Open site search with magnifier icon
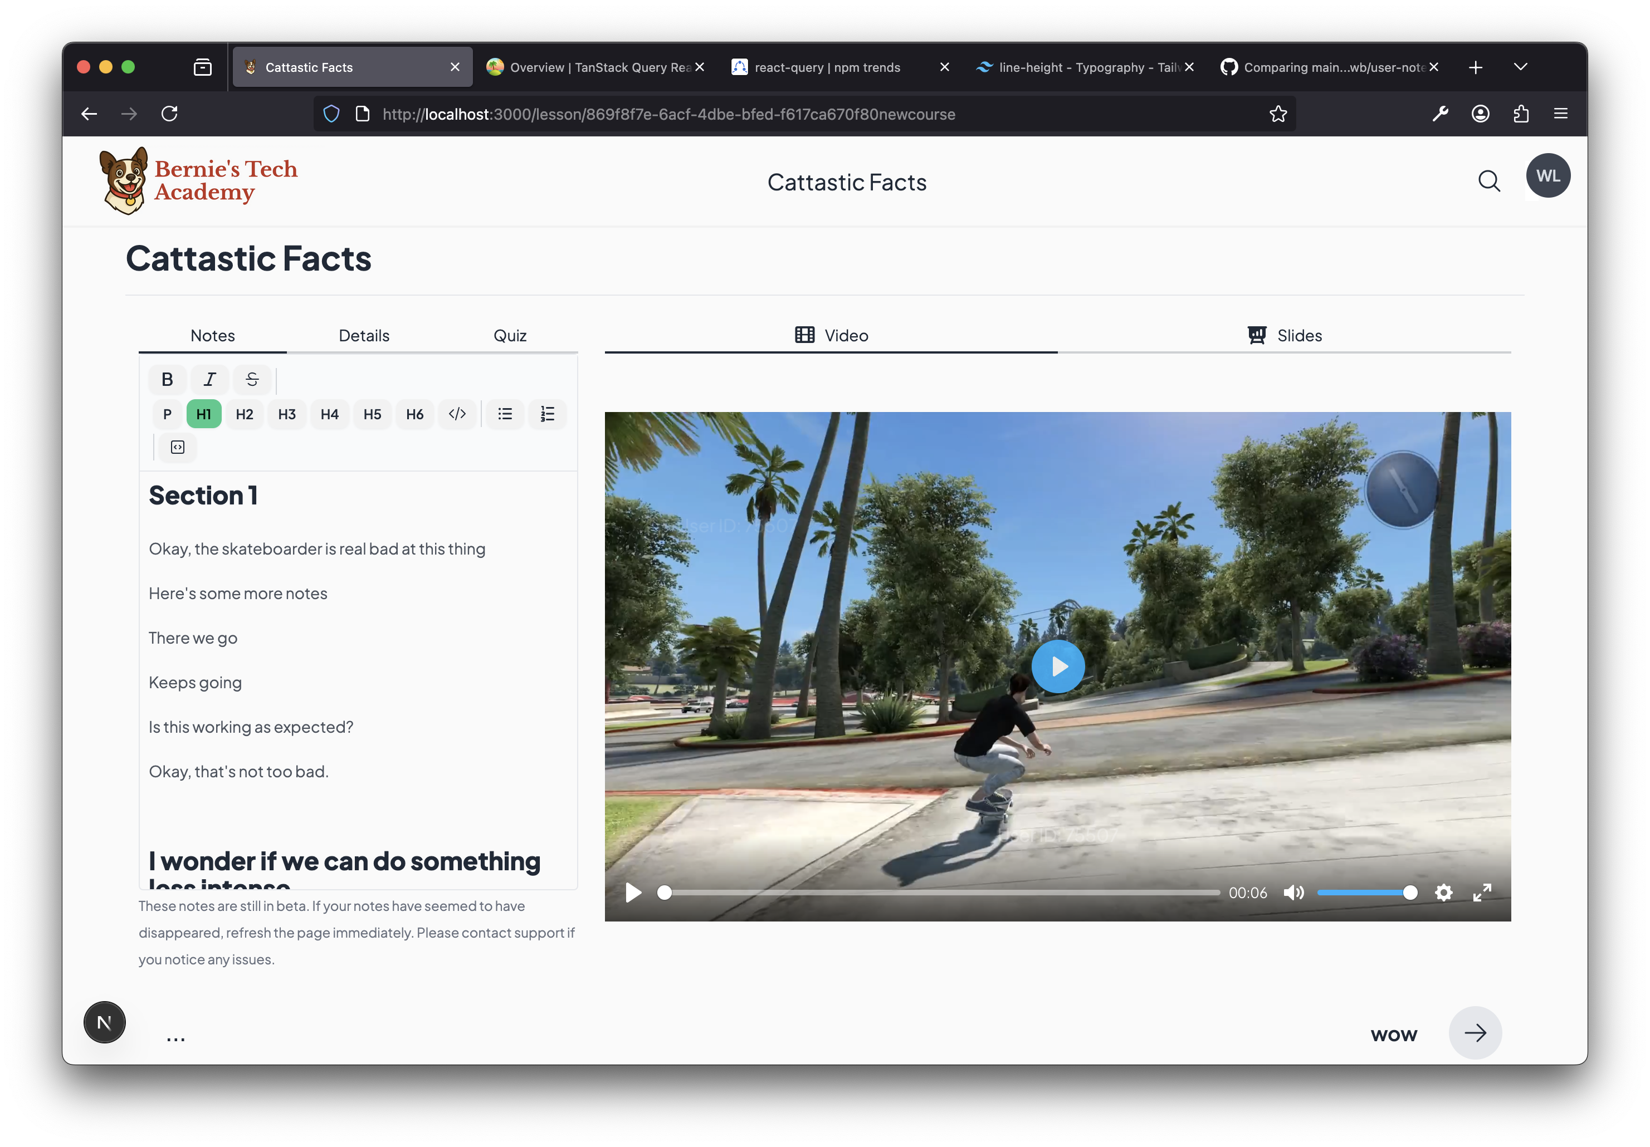The height and width of the screenshot is (1147, 1650). point(1488,181)
